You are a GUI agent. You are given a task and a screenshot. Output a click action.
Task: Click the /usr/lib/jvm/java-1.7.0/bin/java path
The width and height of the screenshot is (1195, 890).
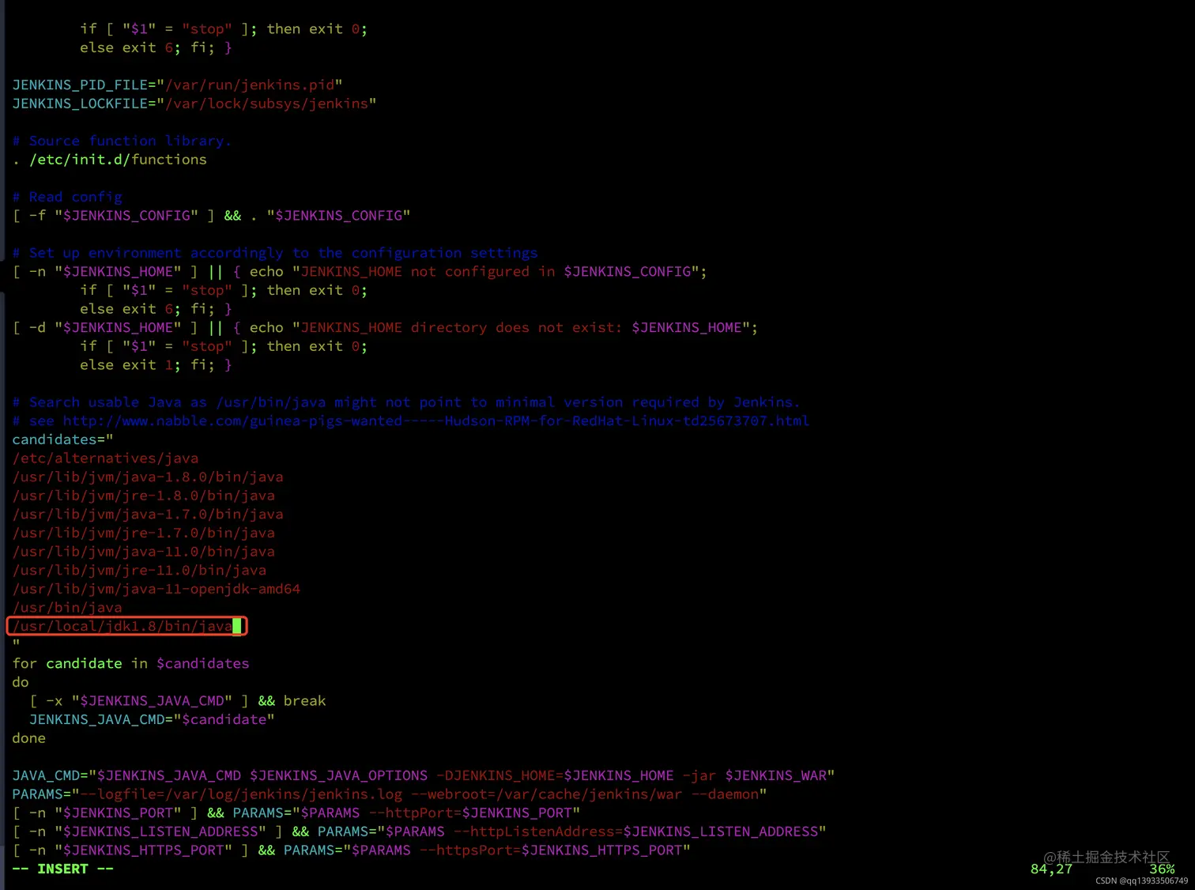click(x=148, y=515)
